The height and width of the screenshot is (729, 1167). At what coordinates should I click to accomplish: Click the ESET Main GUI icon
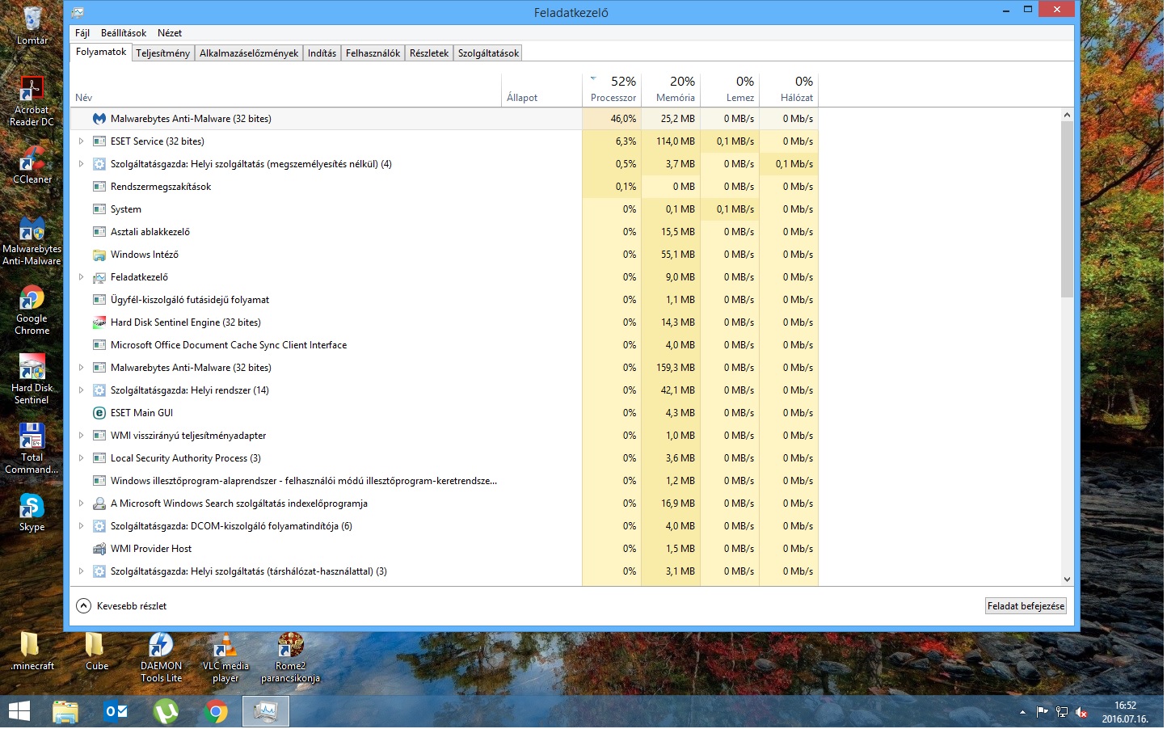pos(99,413)
